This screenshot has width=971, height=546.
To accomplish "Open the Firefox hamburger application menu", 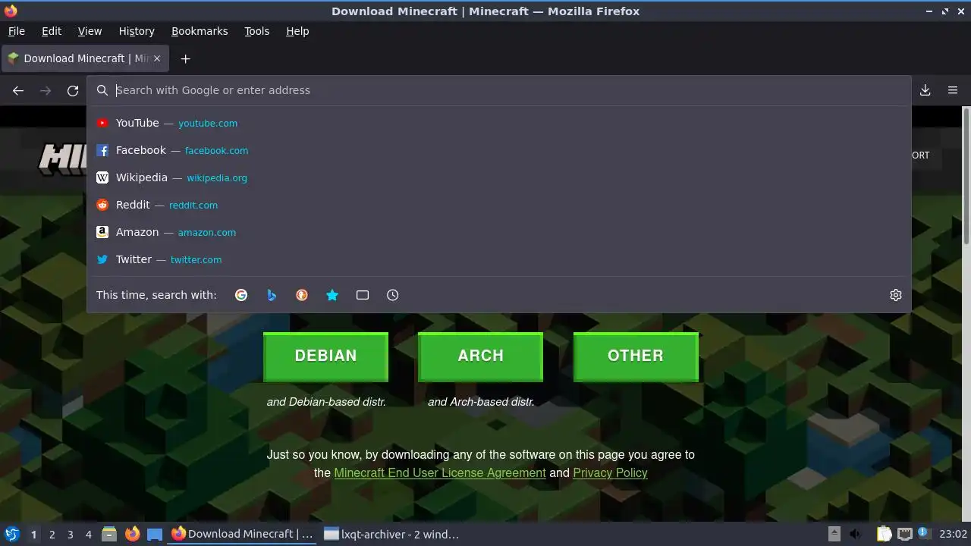I will [x=953, y=90].
